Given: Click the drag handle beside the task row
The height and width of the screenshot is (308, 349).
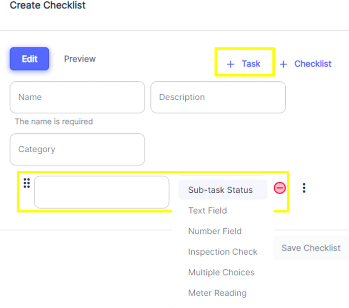Looking at the screenshot, I should [x=26, y=183].
